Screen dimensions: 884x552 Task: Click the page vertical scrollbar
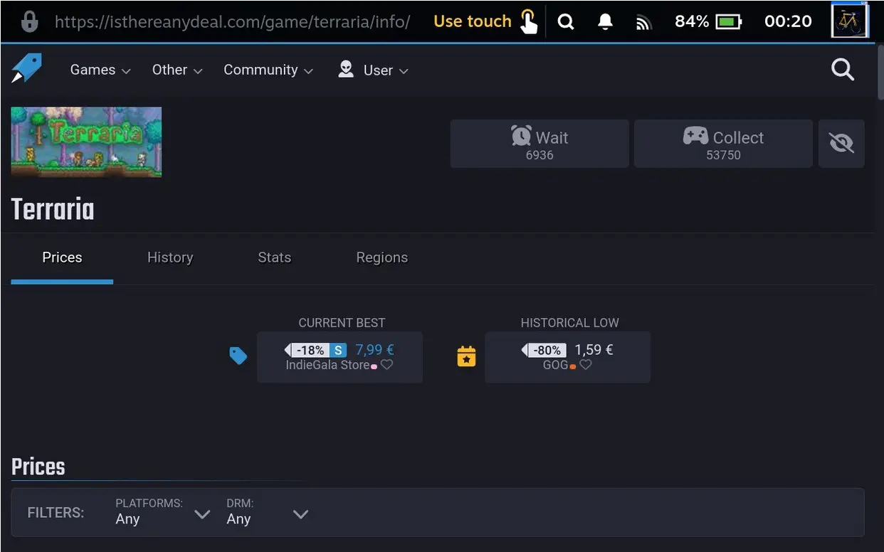(x=880, y=71)
